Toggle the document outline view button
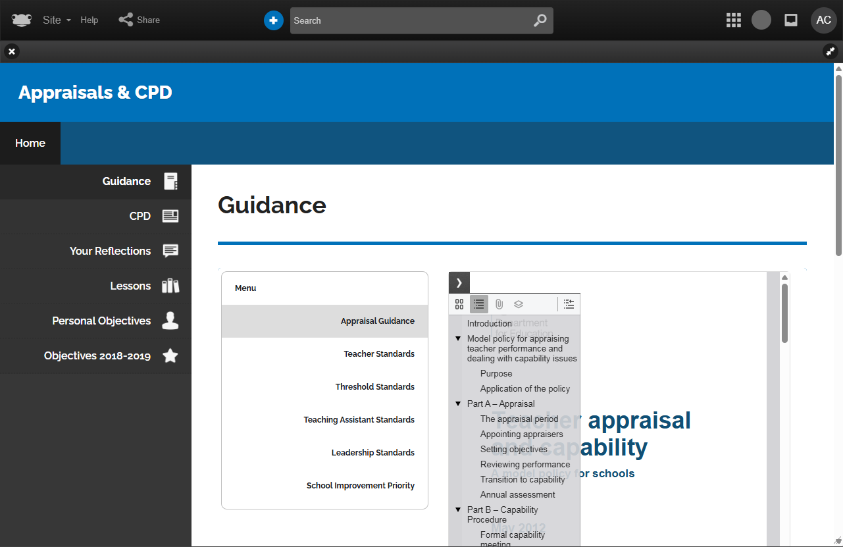 pyautogui.click(x=479, y=304)
